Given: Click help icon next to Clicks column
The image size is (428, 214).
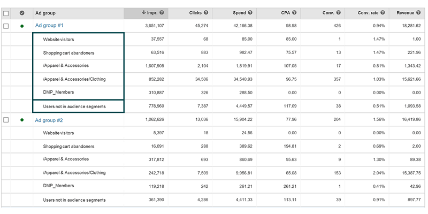Looking at the screenshot, I should coord(207,13).
